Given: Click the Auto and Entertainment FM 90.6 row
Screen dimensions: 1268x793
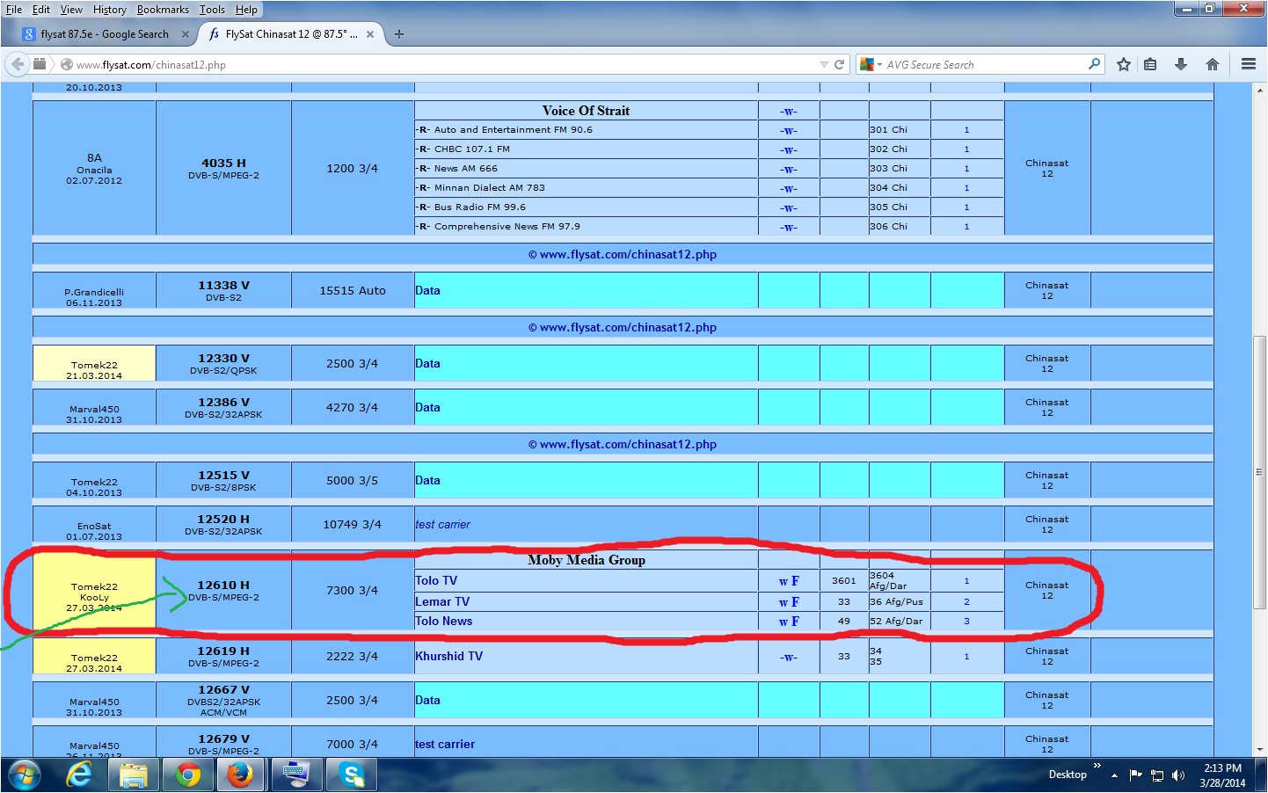Looking at the screenshot, I should pyautogui.click(x=586, y=130).
